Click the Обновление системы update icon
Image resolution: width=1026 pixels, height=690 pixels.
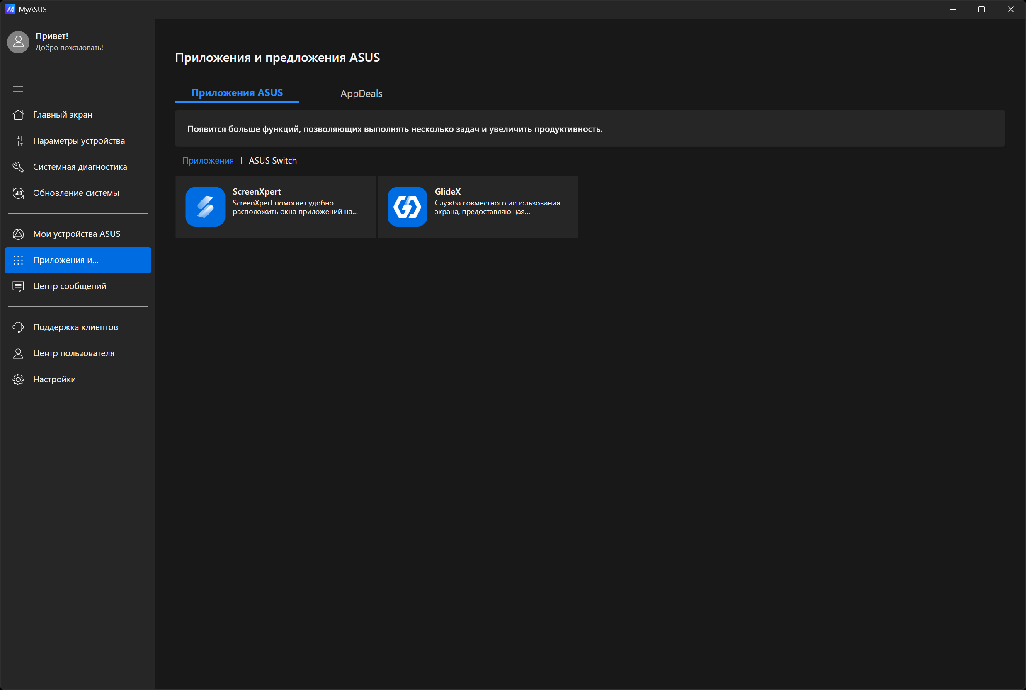(18, 193)
